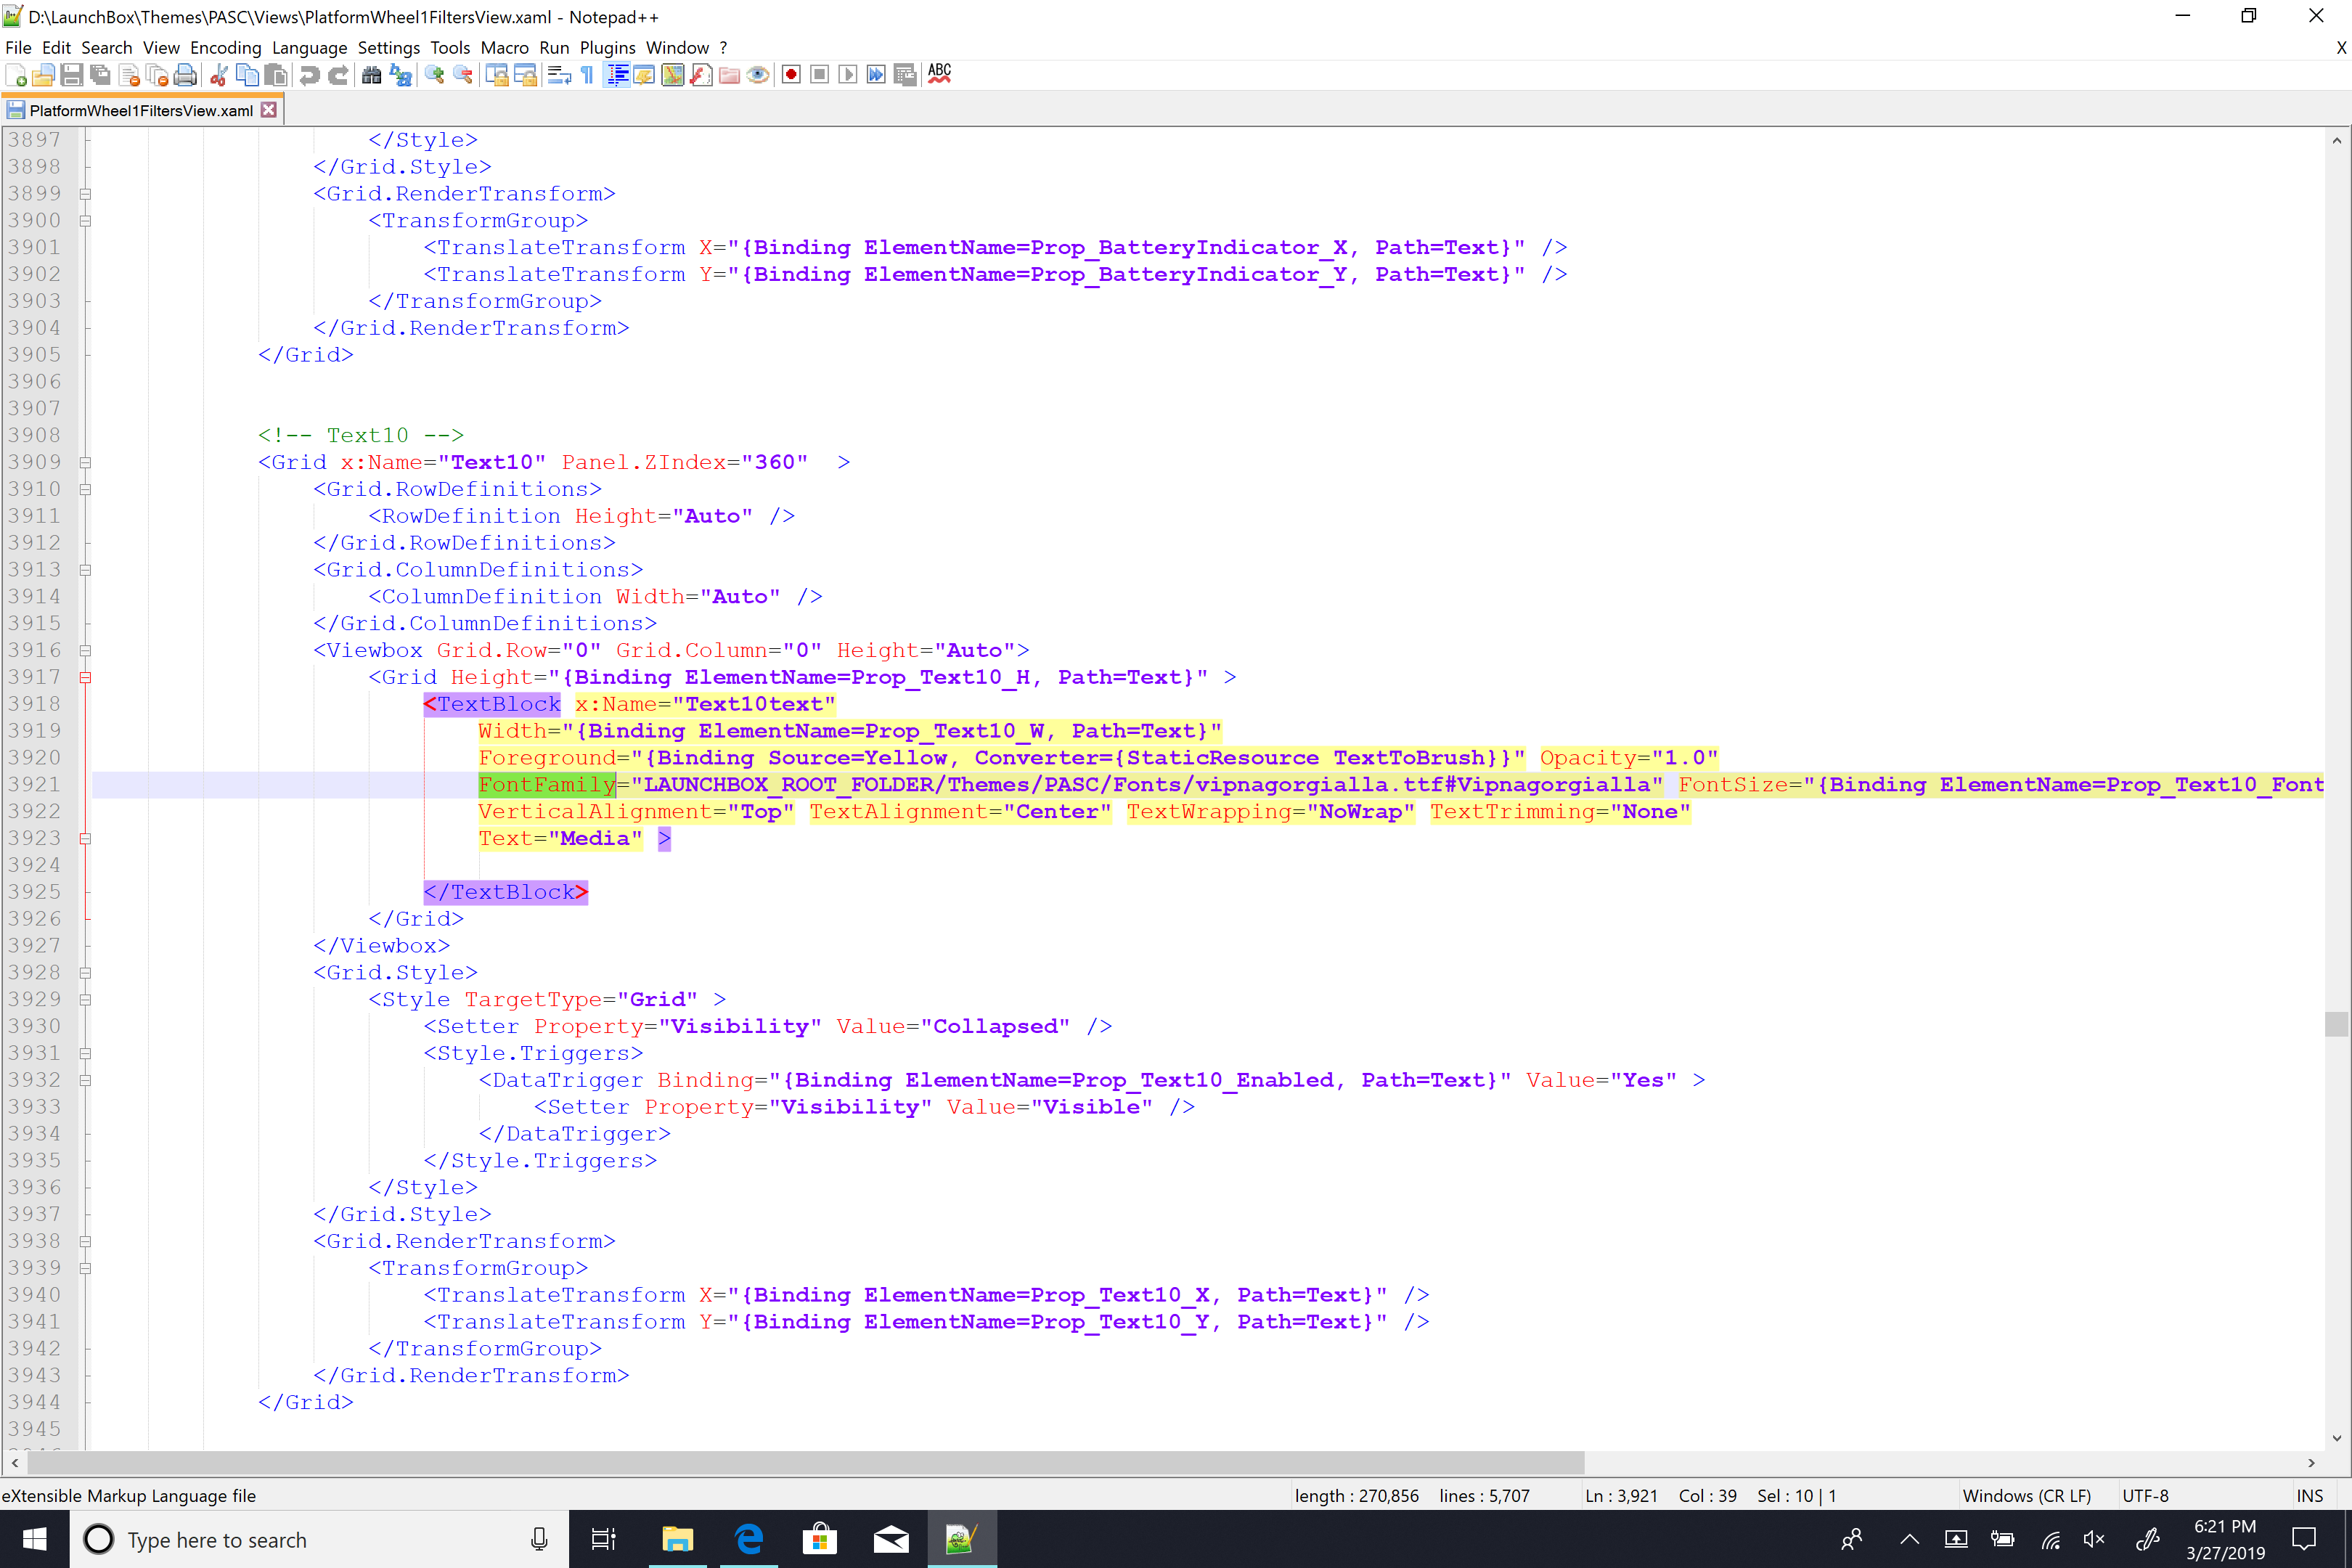This screenshot has height=1568, width=2352.
Task: Open Folder as Workspace icon
Action: (730, 75)
